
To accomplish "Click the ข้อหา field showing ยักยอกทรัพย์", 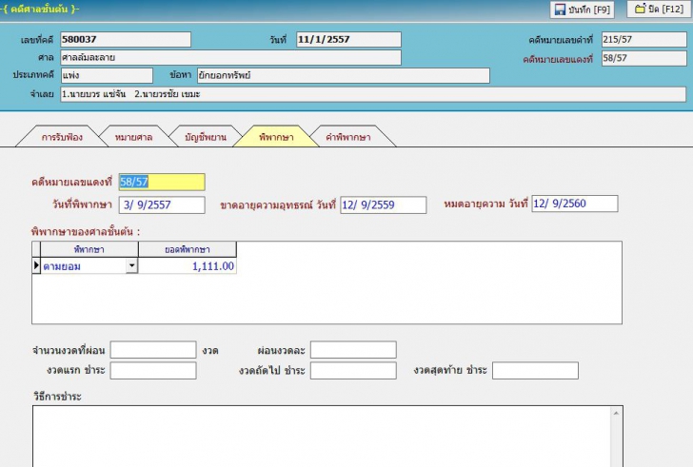I will click(343, 75).
